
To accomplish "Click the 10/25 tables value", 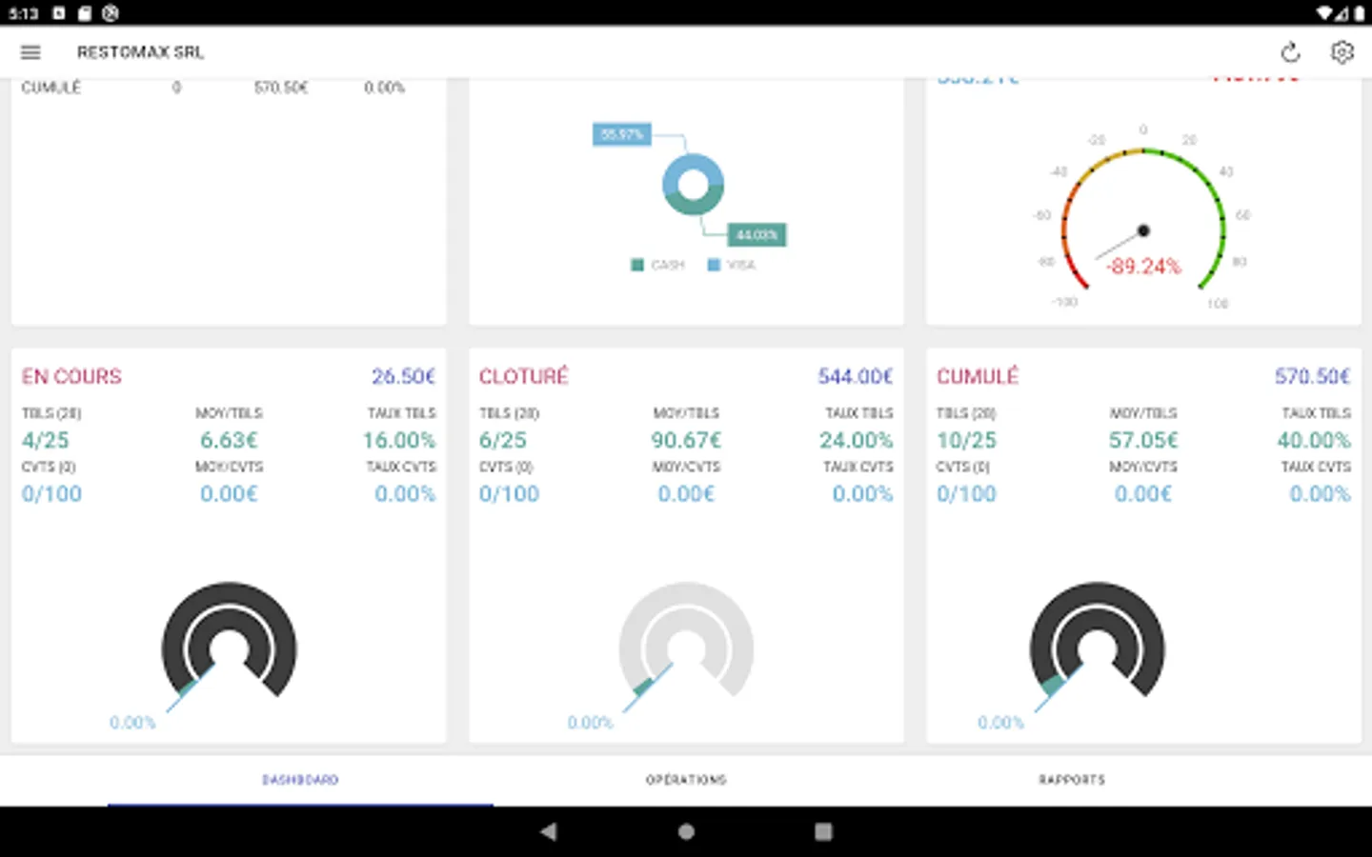I will 966,440.
